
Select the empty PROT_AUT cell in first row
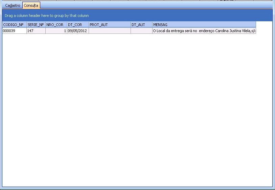tap(110, 31)
